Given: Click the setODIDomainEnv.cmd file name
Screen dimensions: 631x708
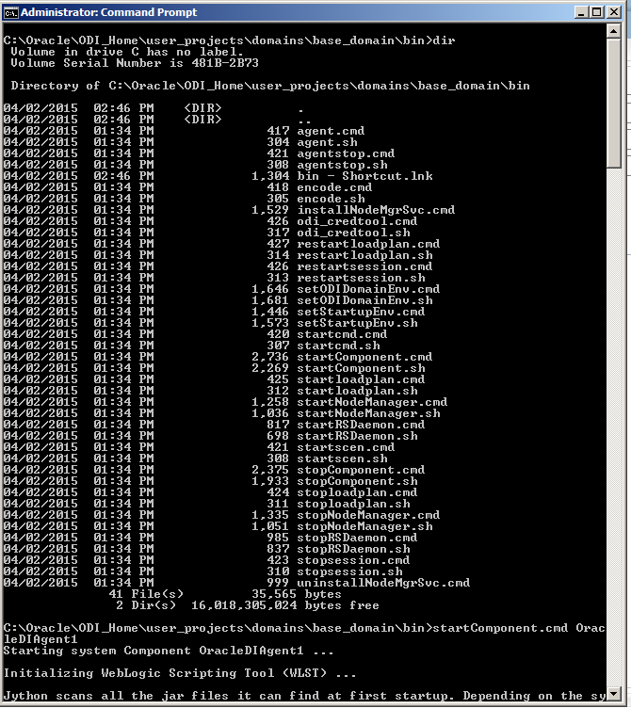Looking at the screenshot, I should (x=368, y=289).
